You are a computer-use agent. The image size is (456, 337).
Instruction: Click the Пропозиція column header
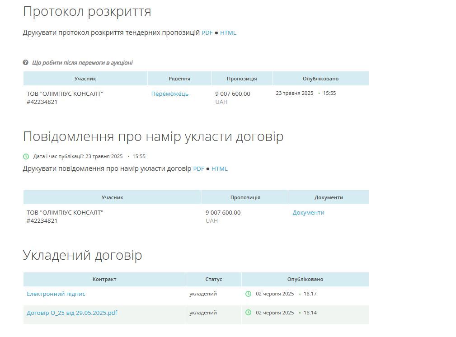coord(241,78)
